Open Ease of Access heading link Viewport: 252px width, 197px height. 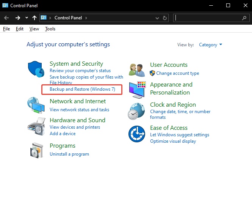point(169,128)
